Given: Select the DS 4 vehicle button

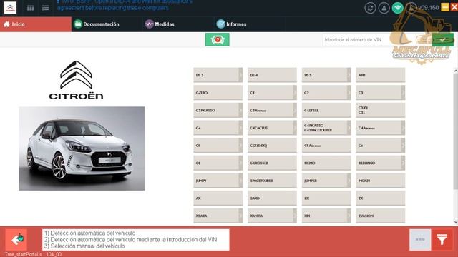Looking at the screenshot, I should pos(272,75).
